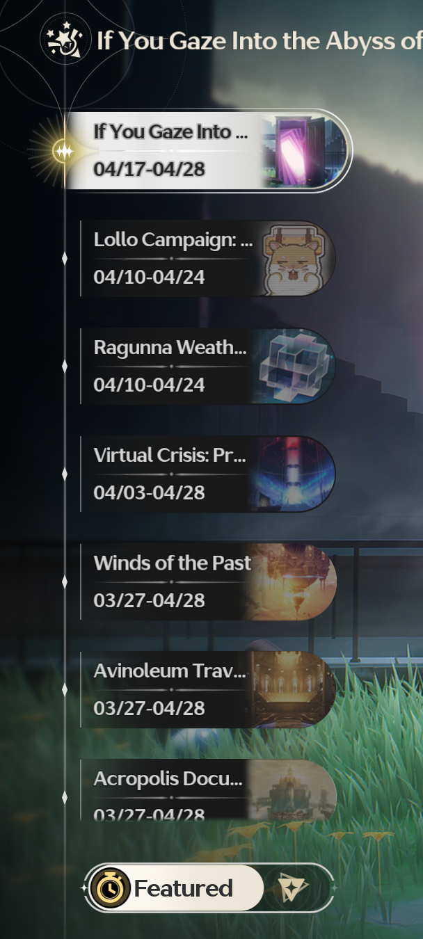Click the diamond timeline marker beside Avinoleum Trav...
Screen dimensions: 423x939
pyautogui.click(x=65, y=690)
